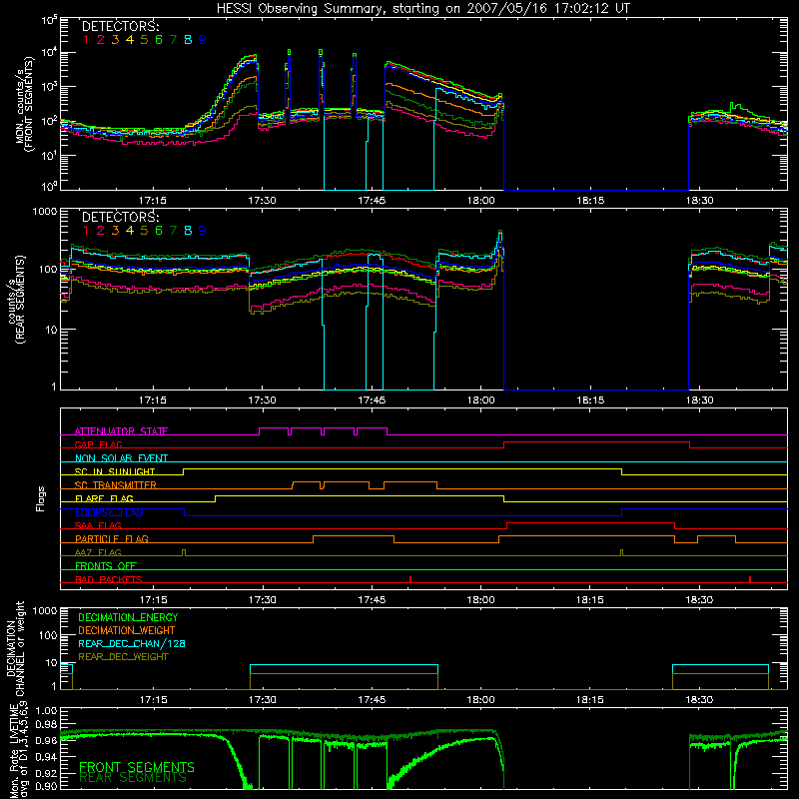
Task: Select DETECTORS: legend heading in front segments plot
Action: 120,26
